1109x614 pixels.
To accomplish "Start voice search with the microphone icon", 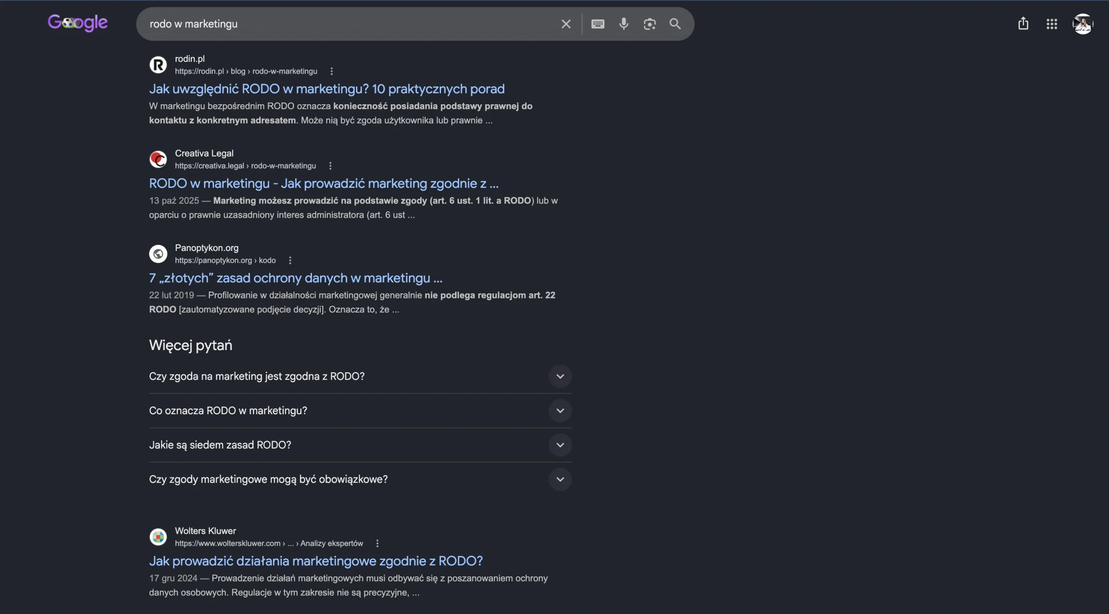I will click(x=623, y=24).
